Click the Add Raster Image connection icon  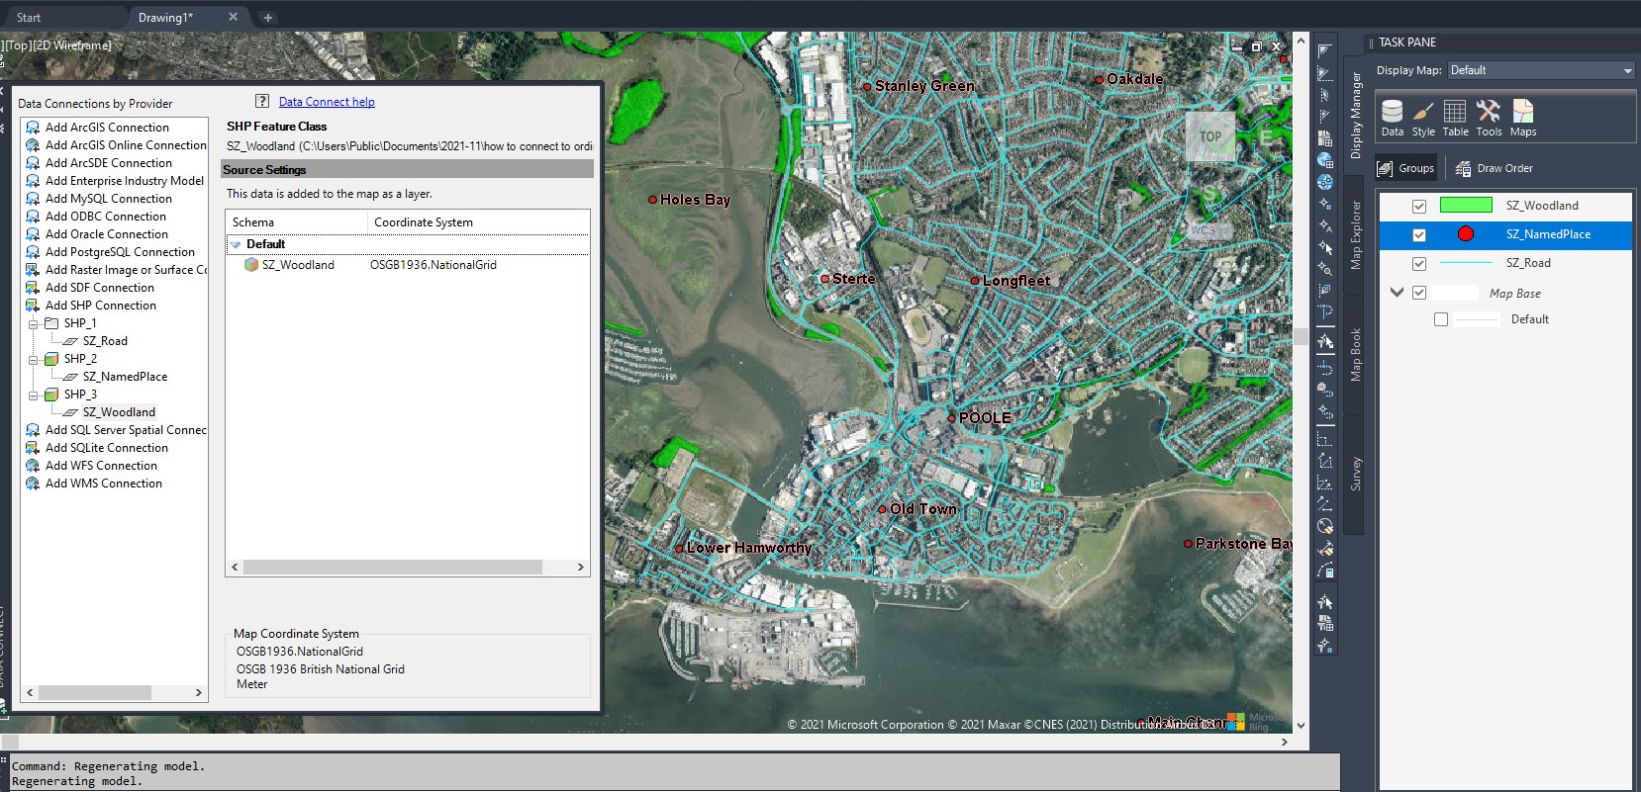click(33, 270)
